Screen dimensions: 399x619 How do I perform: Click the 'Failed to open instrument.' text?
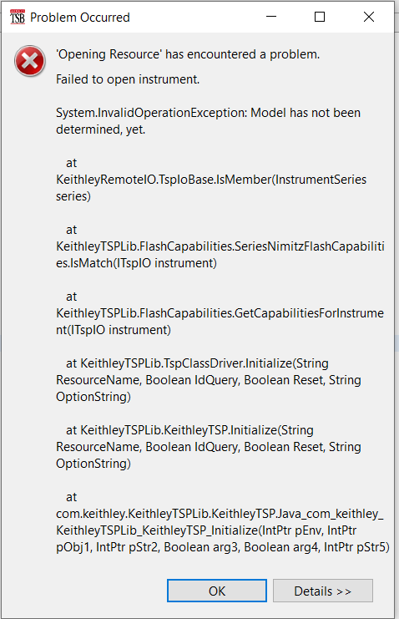(x=128, y=79)
